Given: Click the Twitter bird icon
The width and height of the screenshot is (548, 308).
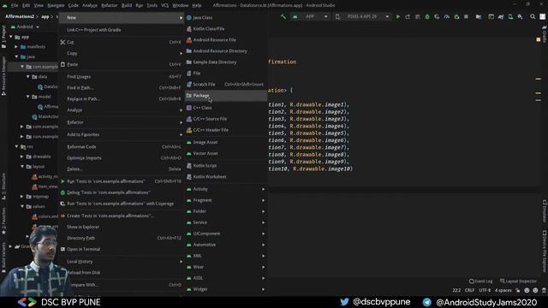Looking at the screenshot, I should pyautogui.click(x=344, y=302).
